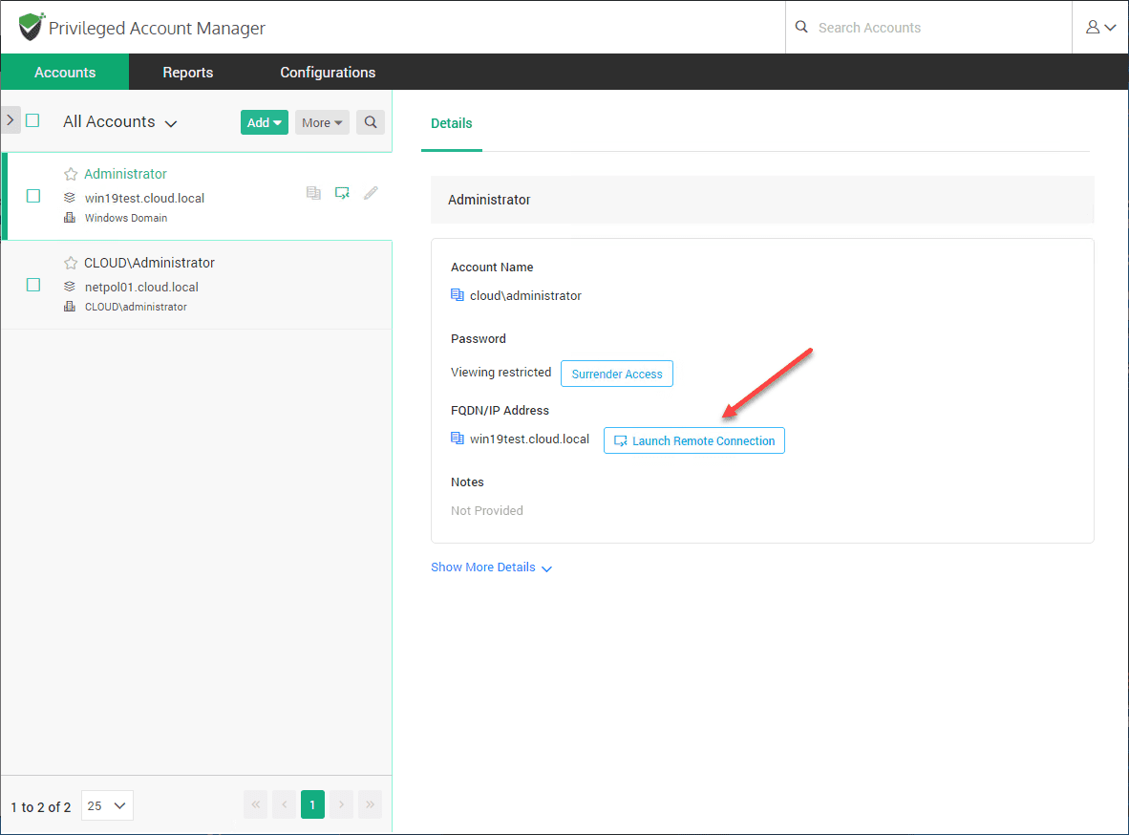Click the account list search icon button
Screen dimensions: 1129x835
point(370,122)
